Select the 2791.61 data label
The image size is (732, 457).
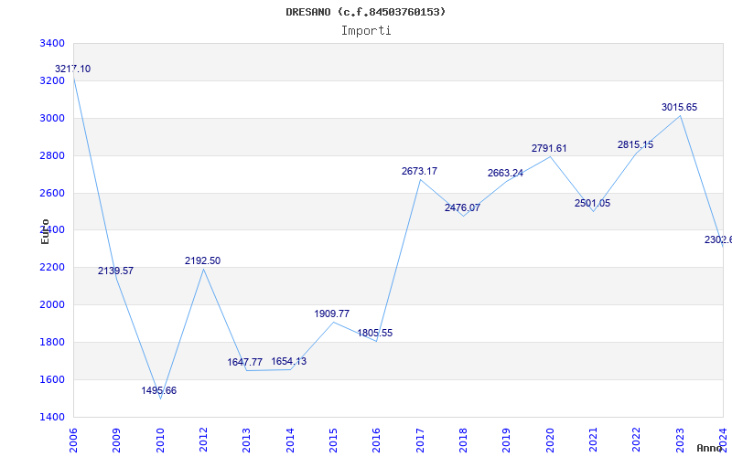pyautogui.click(x=549, y=148)
